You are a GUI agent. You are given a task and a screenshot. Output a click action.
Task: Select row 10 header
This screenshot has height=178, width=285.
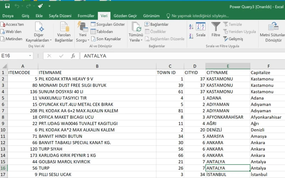click(x=4, y=130)
